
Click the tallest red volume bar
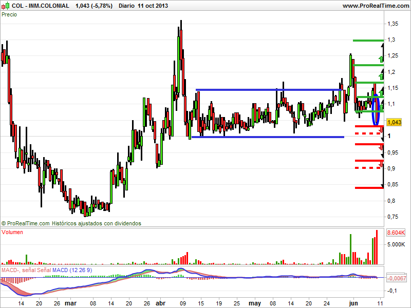pos(377,247)
